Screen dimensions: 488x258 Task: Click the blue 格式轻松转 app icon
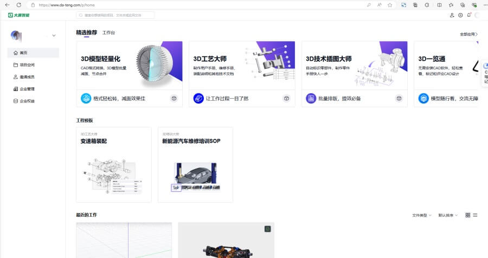(x=86, y=98)
